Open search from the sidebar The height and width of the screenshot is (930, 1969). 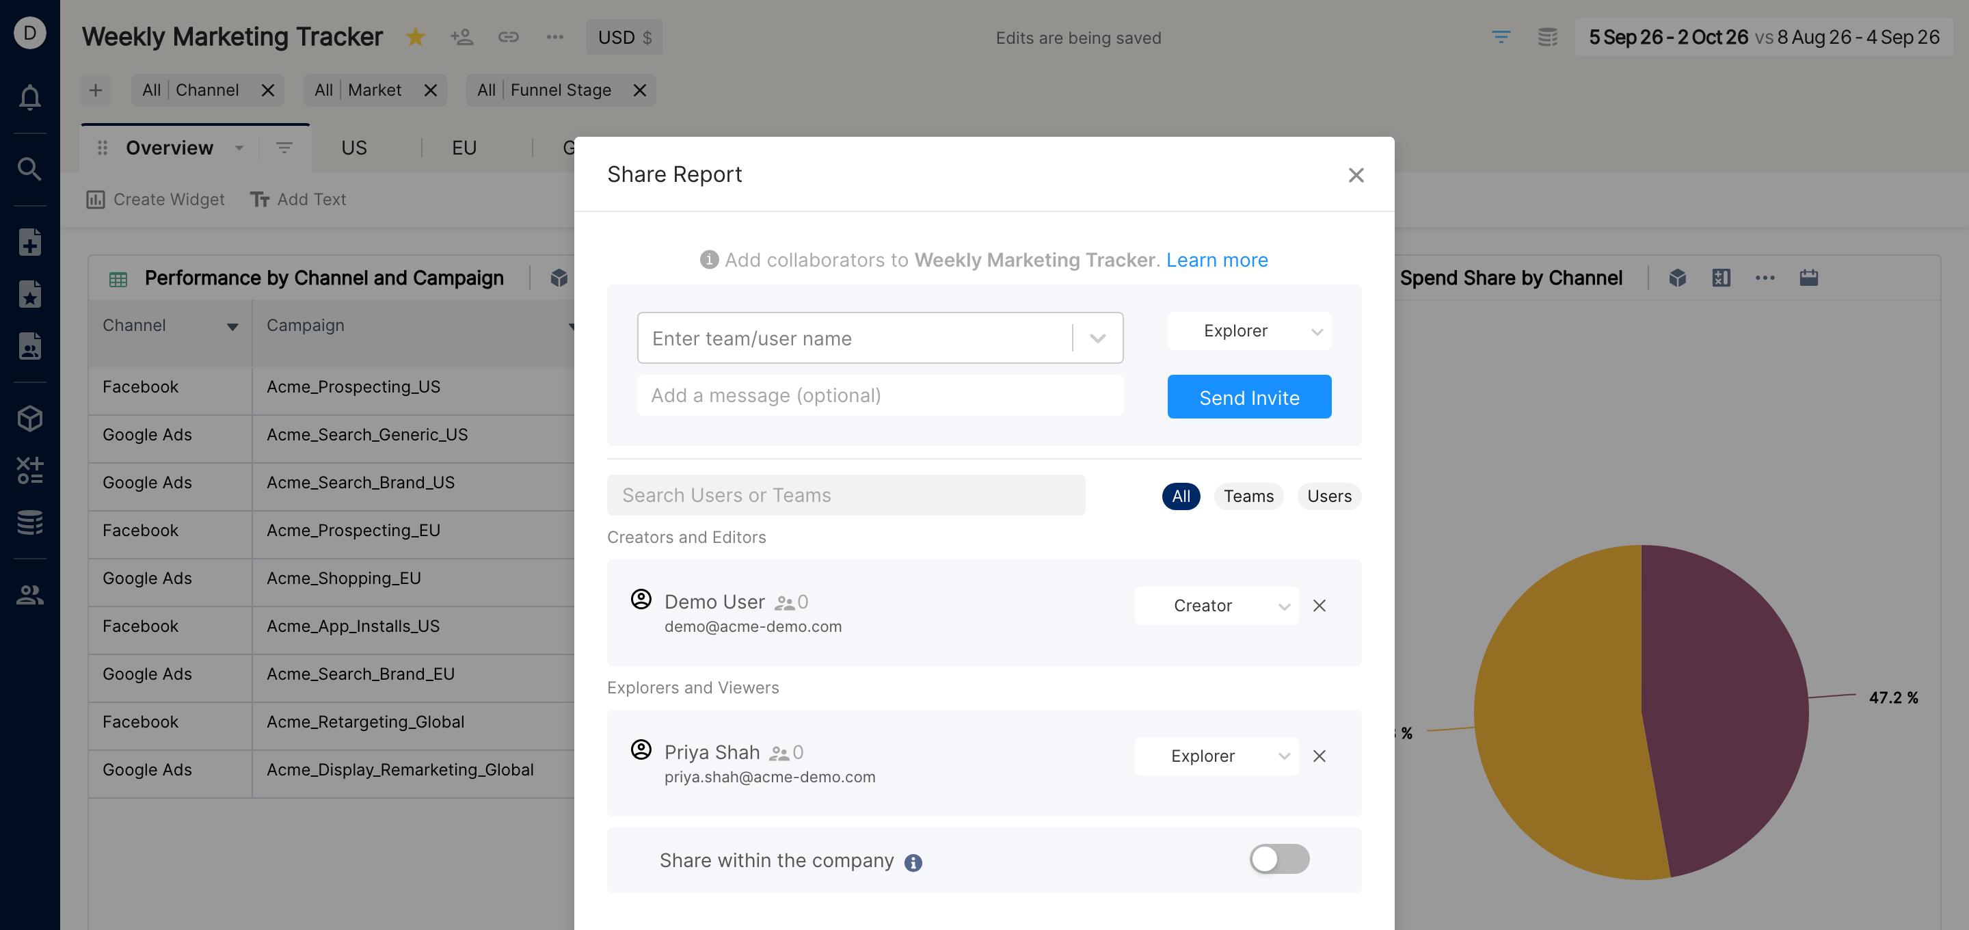pos(30,168)
